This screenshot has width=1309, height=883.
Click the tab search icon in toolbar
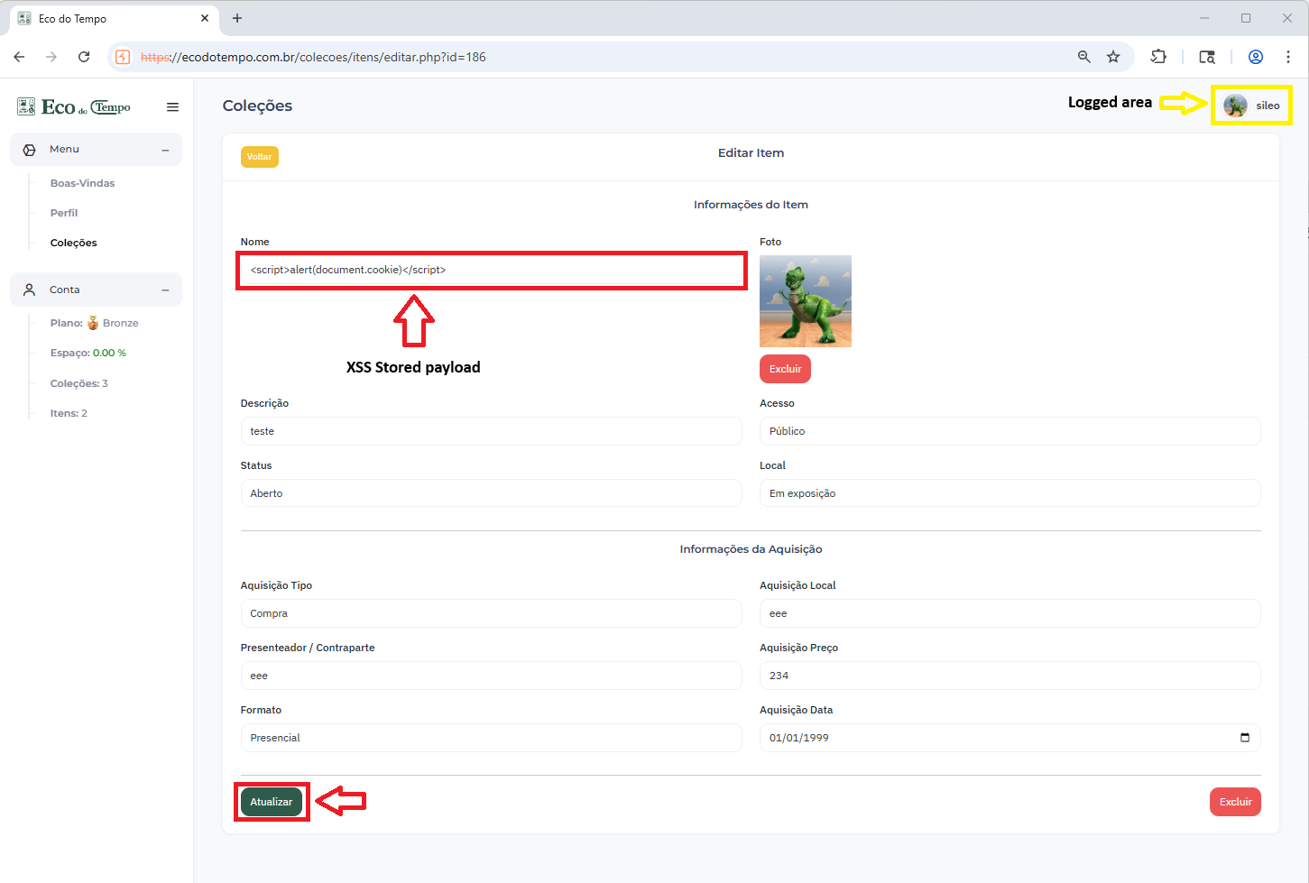click(1207, 57)
